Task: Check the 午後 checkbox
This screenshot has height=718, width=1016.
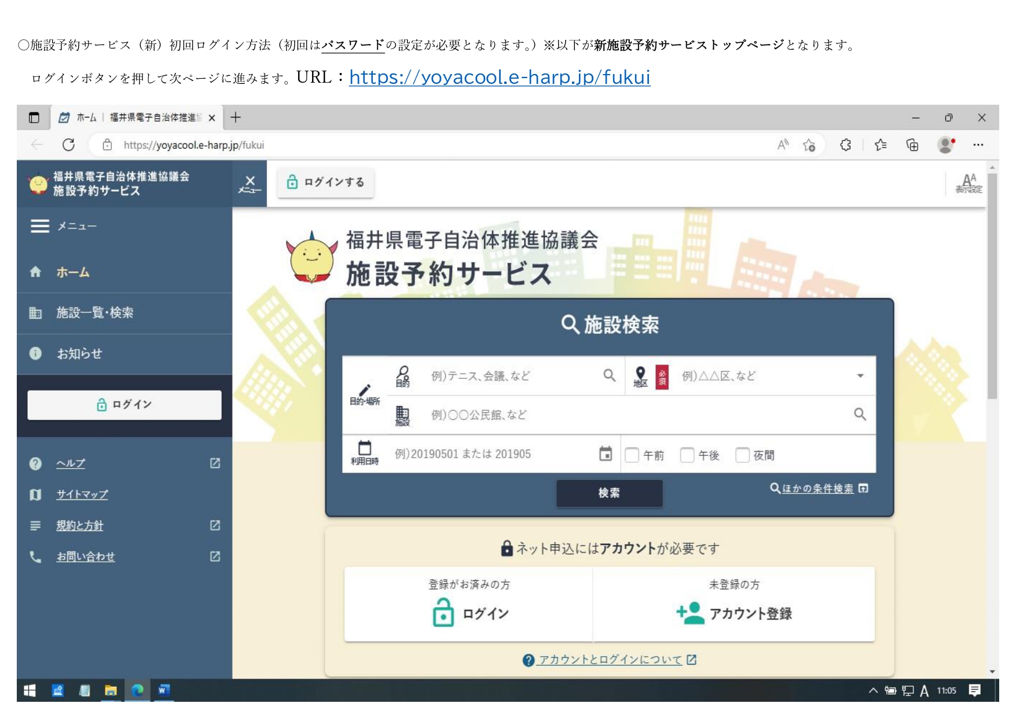Action: 687,455
